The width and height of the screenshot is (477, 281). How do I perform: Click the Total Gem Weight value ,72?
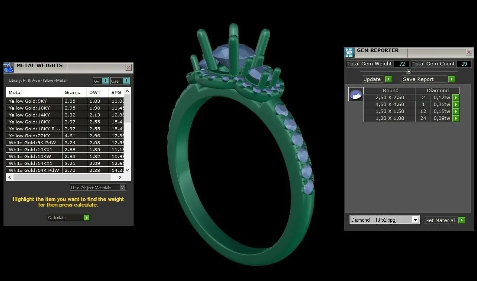[x=401, y=64]
